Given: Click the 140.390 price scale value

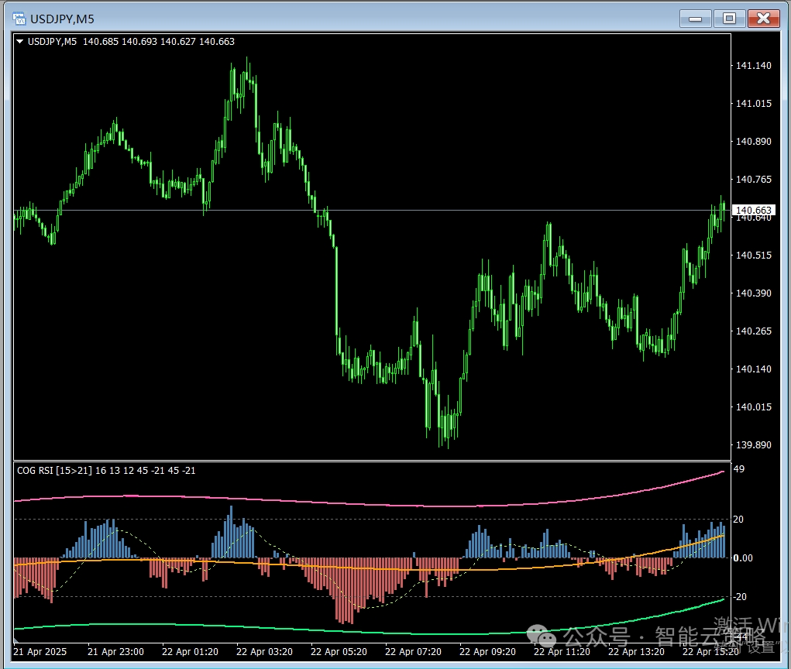Looking at the screenshot, I should coord(753,293).
